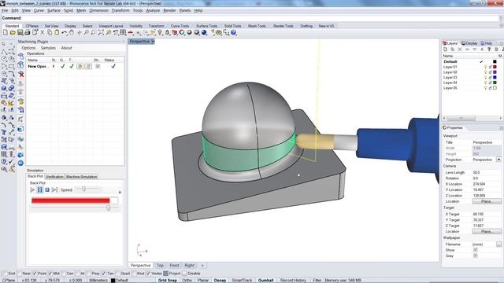Click the Save disk icon
This screenshot has height=283, width=504.
(x=20, y=32)
